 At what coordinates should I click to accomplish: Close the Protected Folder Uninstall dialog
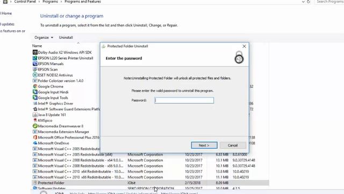click(244, 46)
